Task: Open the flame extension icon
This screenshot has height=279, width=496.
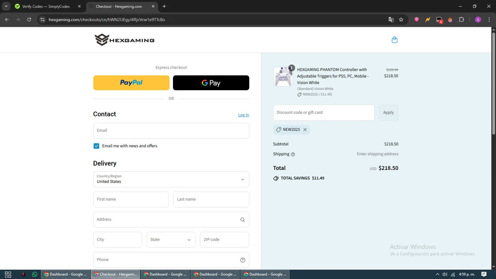Action: 450,20
